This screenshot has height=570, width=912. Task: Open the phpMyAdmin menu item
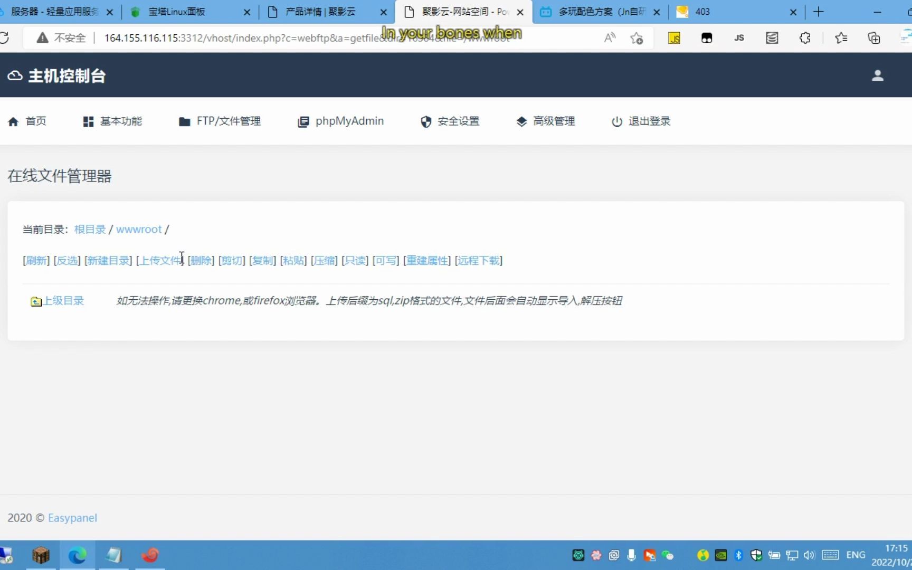(x=340, y=121)
